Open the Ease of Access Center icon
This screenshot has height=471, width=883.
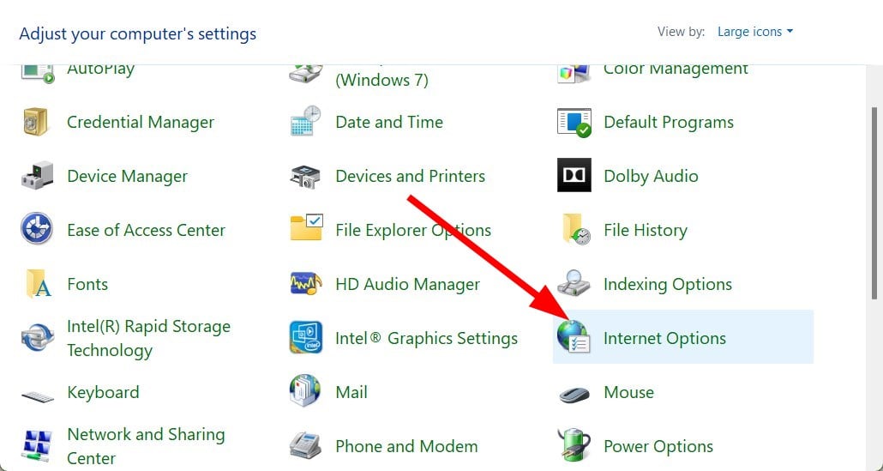37,229
